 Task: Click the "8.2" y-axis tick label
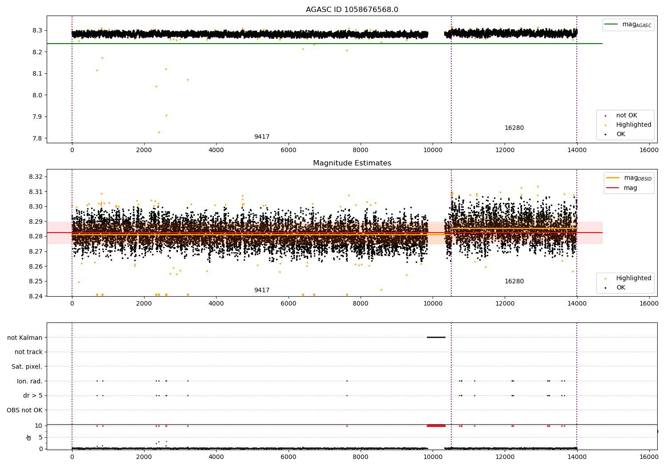point(37,52)
